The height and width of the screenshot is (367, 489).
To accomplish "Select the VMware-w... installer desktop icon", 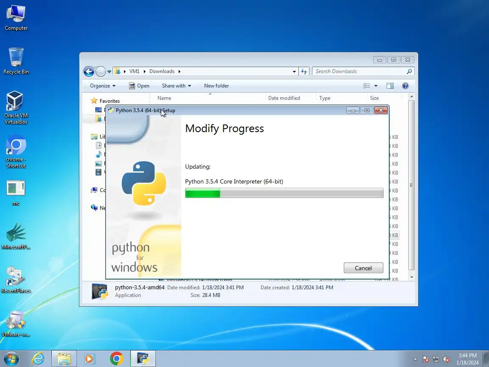I will (16, 324).
